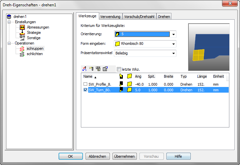Screen dimensions: 240x165
Task: Select the schlichten operation
Action: click(35, 54)
